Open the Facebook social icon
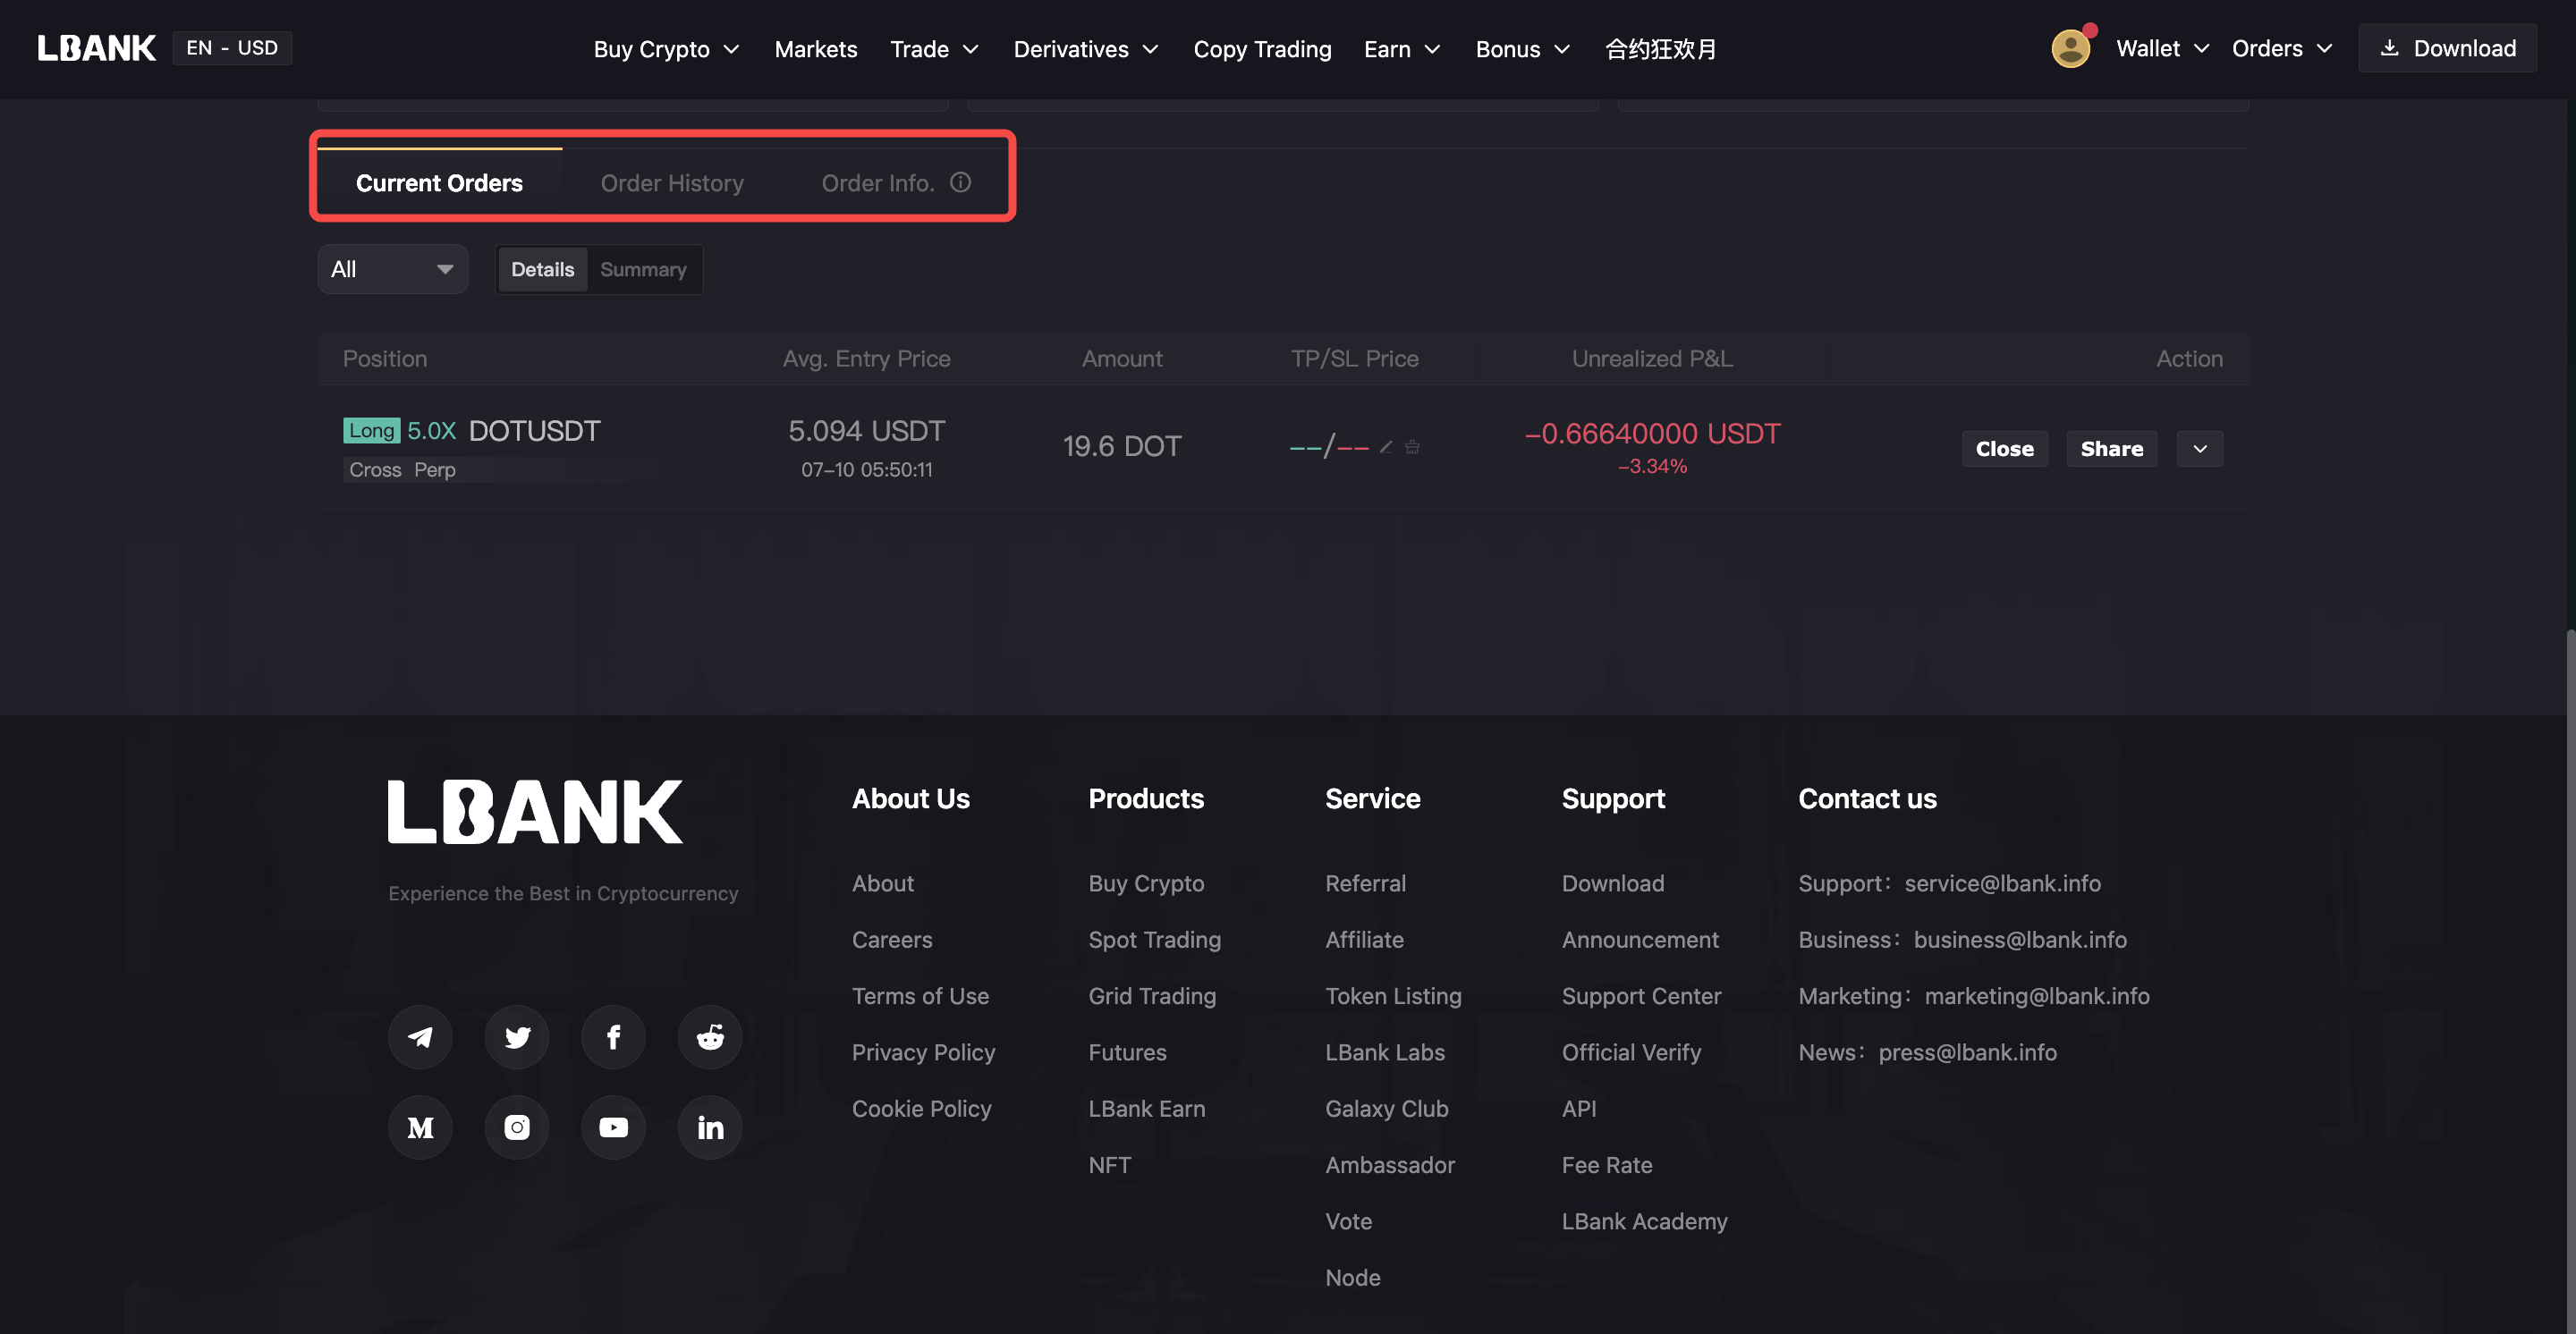This screenshot has width=2576, height=1334. click(613, 1036)
